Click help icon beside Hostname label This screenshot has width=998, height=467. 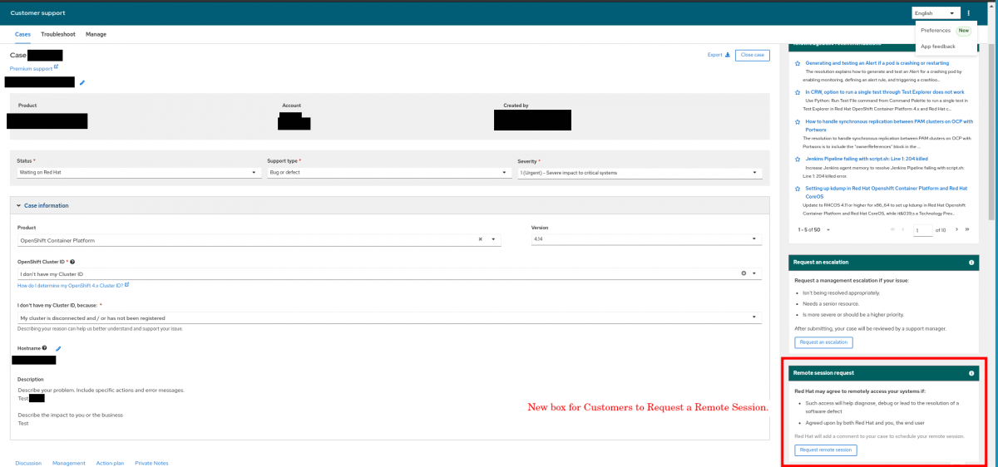click(x=44, y=348)
